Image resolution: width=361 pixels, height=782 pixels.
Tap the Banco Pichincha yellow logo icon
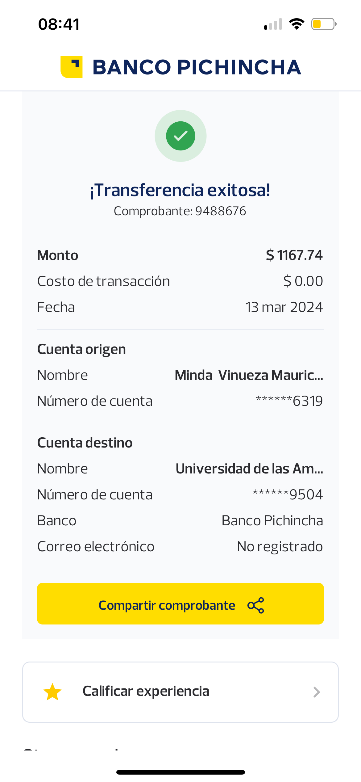[71, 67]
